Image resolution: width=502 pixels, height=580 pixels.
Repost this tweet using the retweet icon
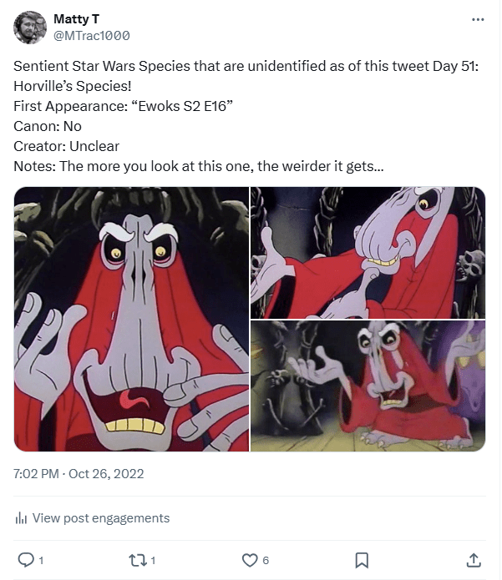pyautogui.click(x=138, y=559)
